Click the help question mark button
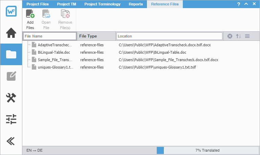The image size is (260, 155). (x=239, y=4)
